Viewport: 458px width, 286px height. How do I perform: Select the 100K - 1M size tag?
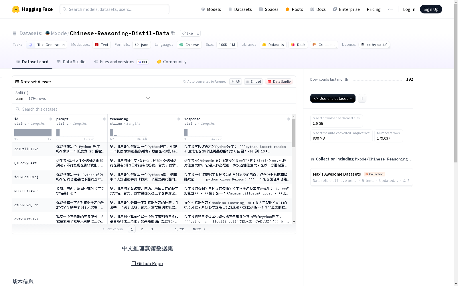coord(227,45)
